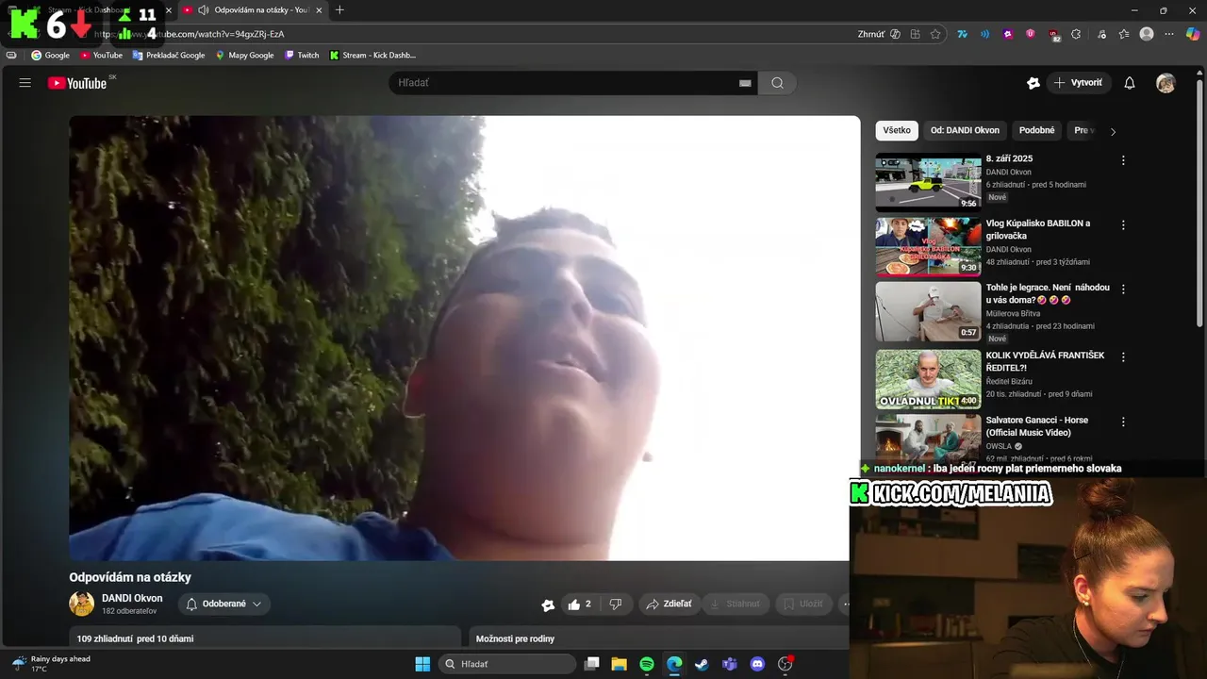Viewport: 1207px width, 679px height.
Task: Open the Windows Start menu
Action: tap(422, 664)
